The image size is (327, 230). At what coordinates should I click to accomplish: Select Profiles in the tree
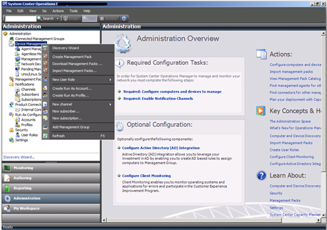[x=27, y=125]
